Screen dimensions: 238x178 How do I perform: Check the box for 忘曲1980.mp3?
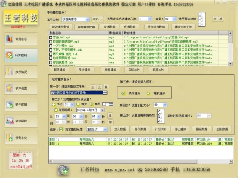(50, 37)
